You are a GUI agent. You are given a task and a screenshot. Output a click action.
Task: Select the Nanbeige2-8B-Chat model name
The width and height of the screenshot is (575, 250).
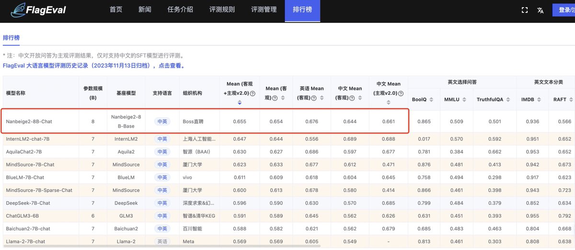pyautogui.click(x=29, y=121)
